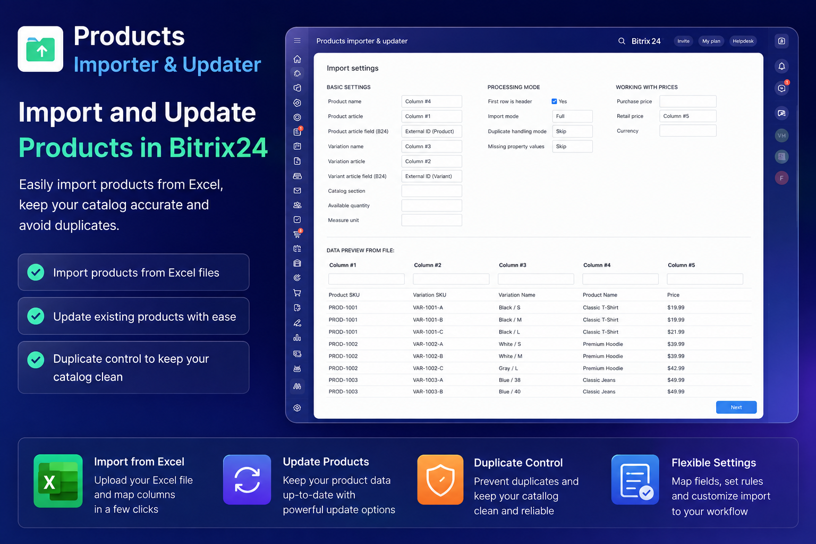Select the VAR-1002-B cell
The width and height of the screenshot is (816, 544).
coord(428,356)
